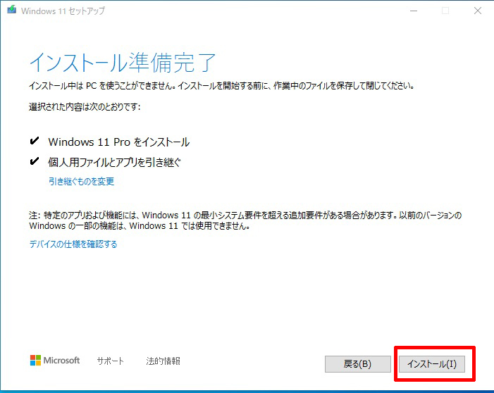Close the Windows 11 setup window
This screenshot has height=393, width=494.
(x=478, y=11)
